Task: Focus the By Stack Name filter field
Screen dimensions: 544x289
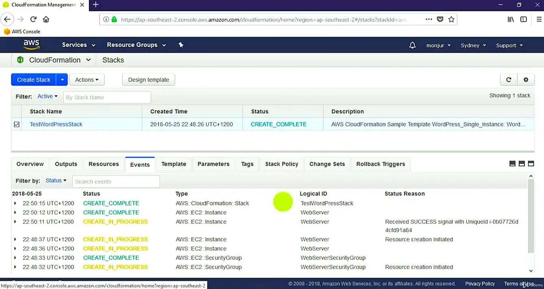Action: (107, 97)
